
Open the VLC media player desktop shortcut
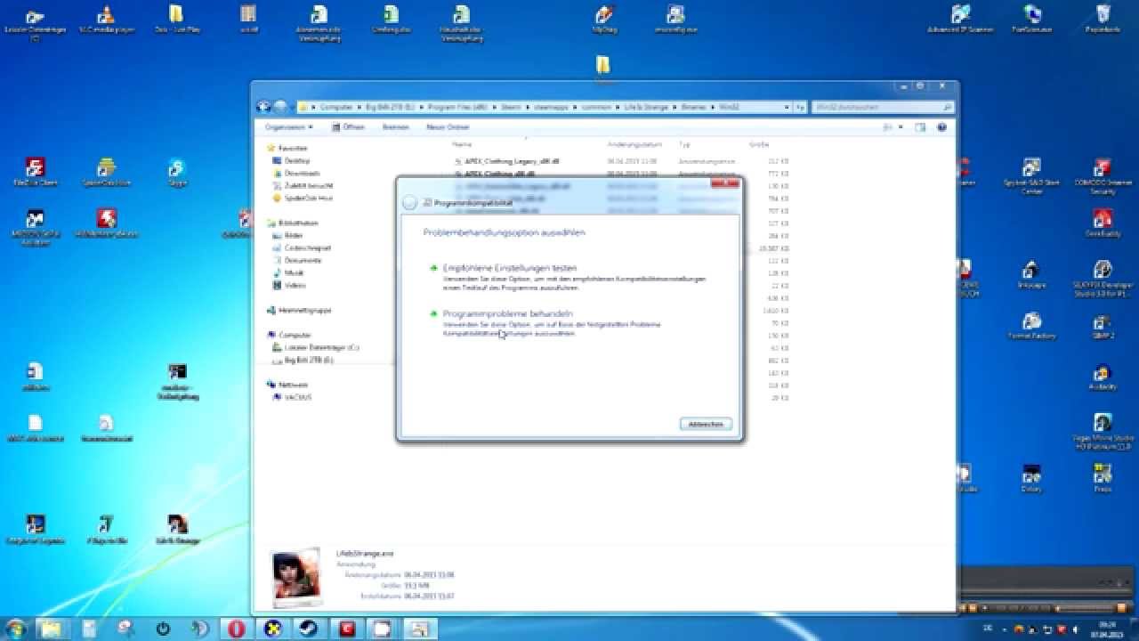[106, 19]
